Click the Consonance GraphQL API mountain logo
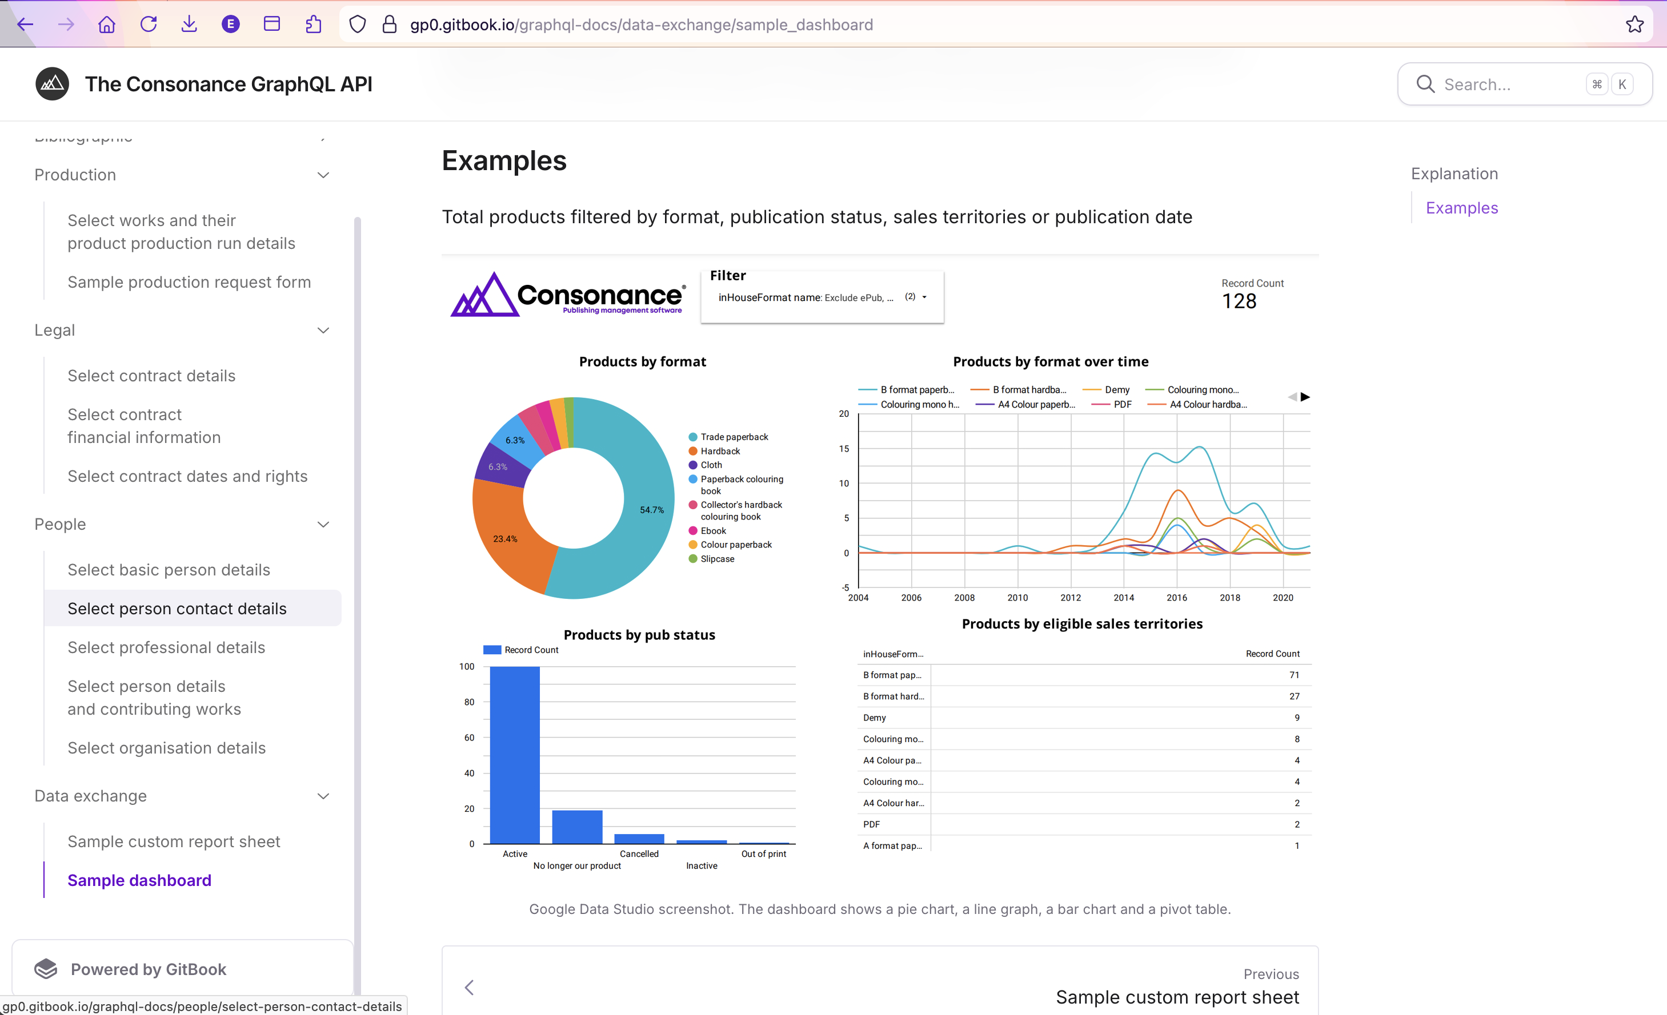The image size is (1667, 1015). click(x=52, y=83)
